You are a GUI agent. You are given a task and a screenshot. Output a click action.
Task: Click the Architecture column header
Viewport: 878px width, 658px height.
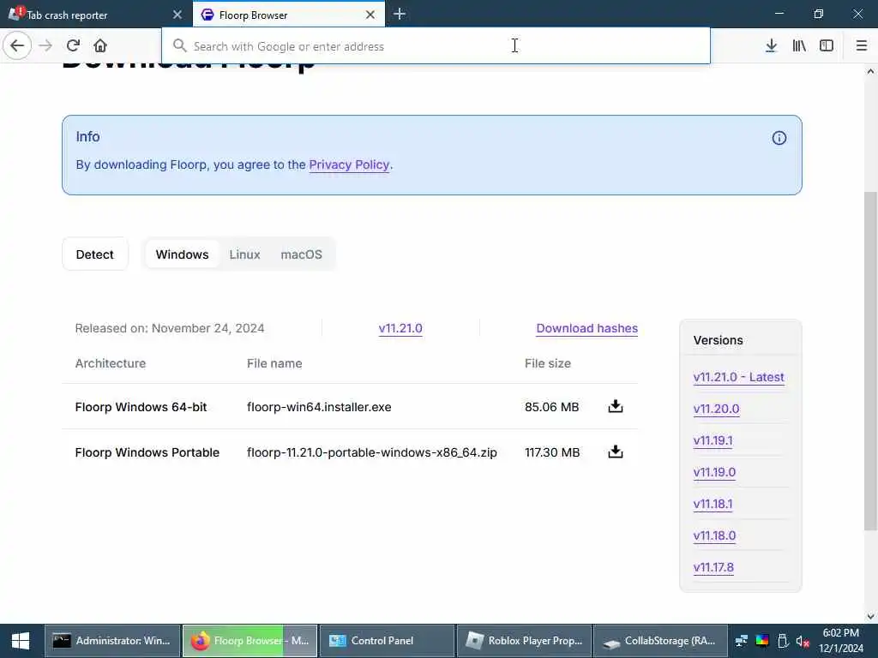(111, 363)
